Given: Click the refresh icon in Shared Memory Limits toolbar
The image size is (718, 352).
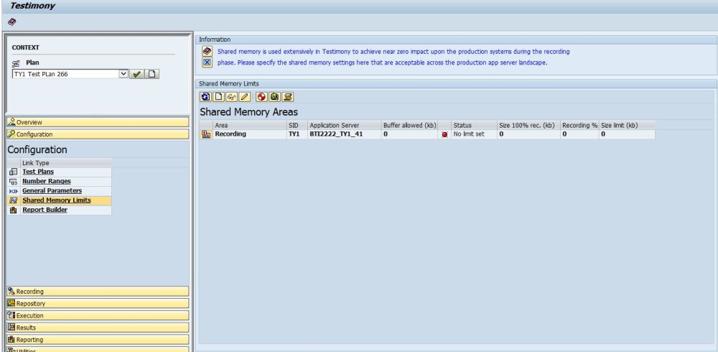Looking at the screenshot, I should point(205,97).
